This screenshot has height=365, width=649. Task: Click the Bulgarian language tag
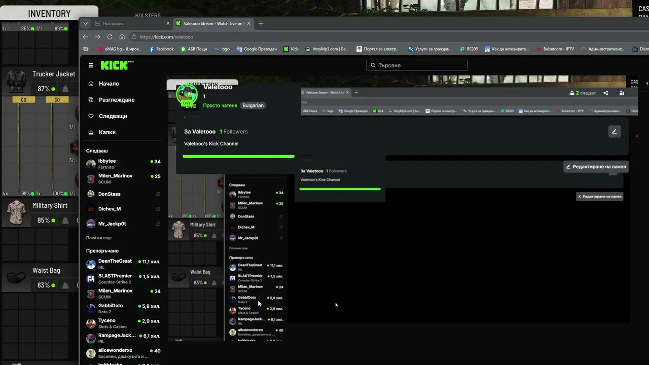[x=253, y=105]
